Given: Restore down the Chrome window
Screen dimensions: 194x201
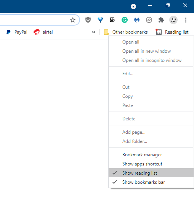Looking at the screenshot, I should (168, 5).
